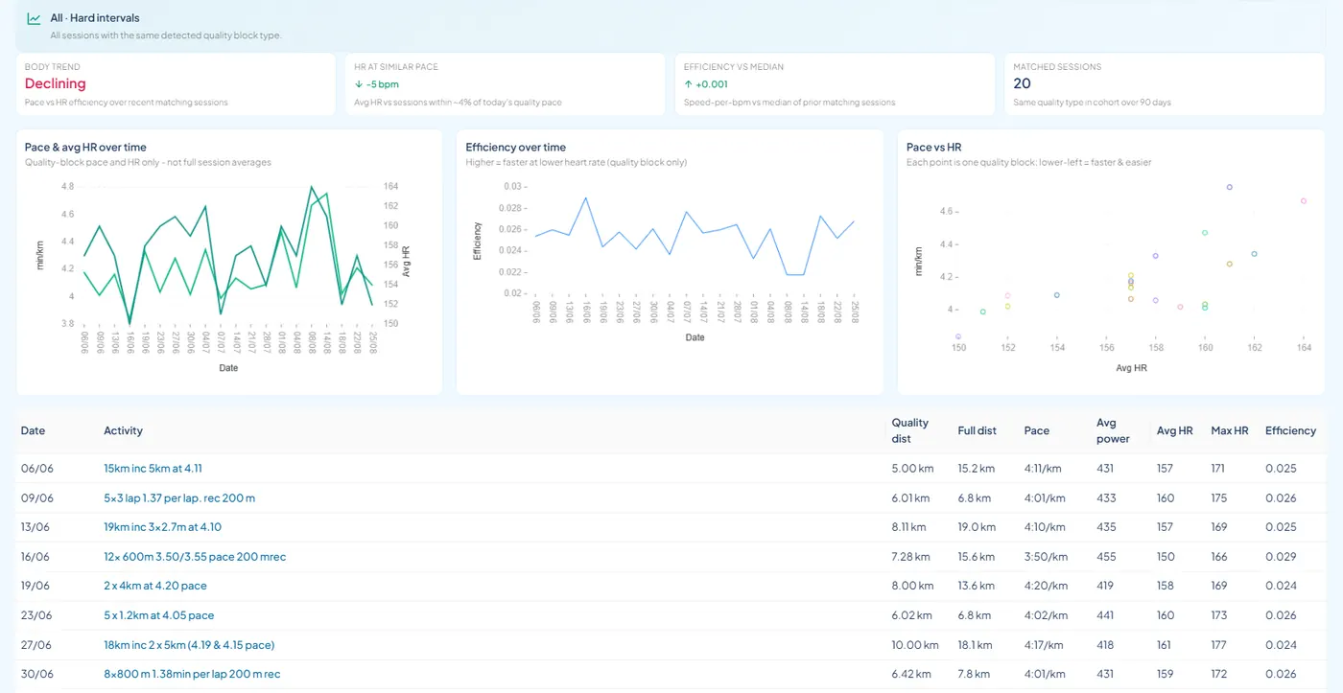
Task: Click the 30/06 date cell in the table
Action: (x=37, y=674)
